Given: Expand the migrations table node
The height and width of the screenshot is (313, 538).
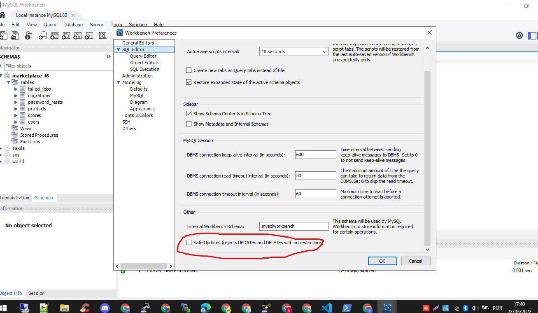Looking at the screenshot, I should click(x=16, y=96).
